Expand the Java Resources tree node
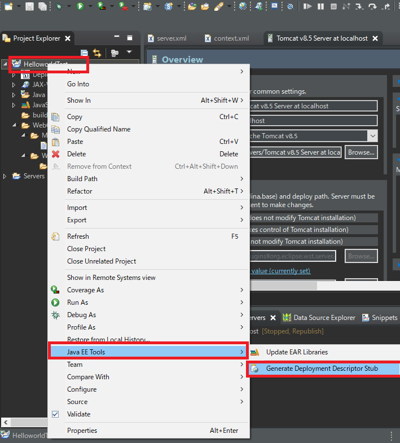This screenshot has height=443, width=400. pyautogui.click(x=14, y=95)
